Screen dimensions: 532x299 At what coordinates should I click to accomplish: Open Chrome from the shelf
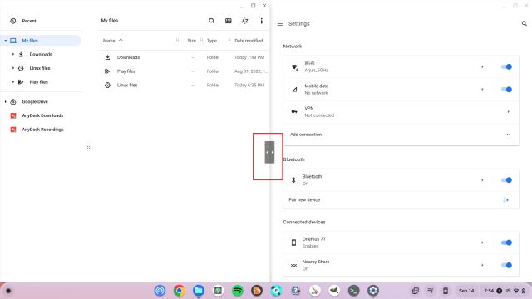(180, 291)
